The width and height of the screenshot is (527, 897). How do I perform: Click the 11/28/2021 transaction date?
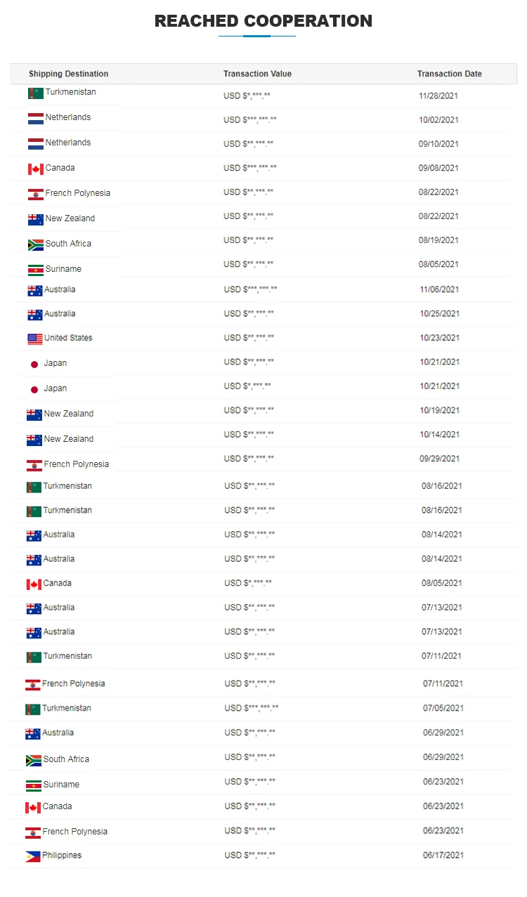[x=438, y=96]
